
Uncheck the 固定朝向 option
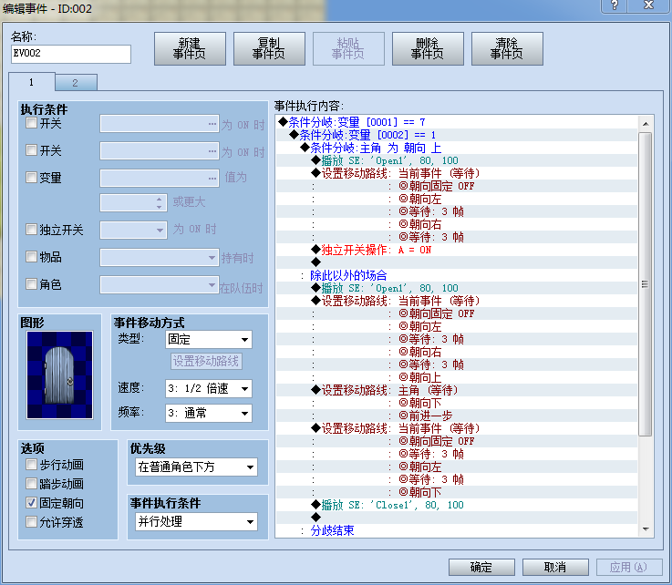tap(31, 503)
